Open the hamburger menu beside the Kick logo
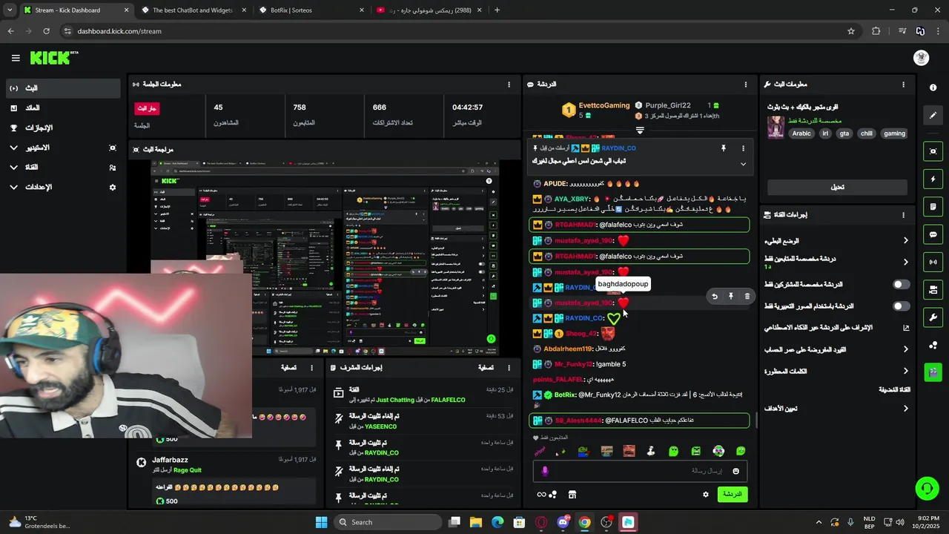 (16, 58)
